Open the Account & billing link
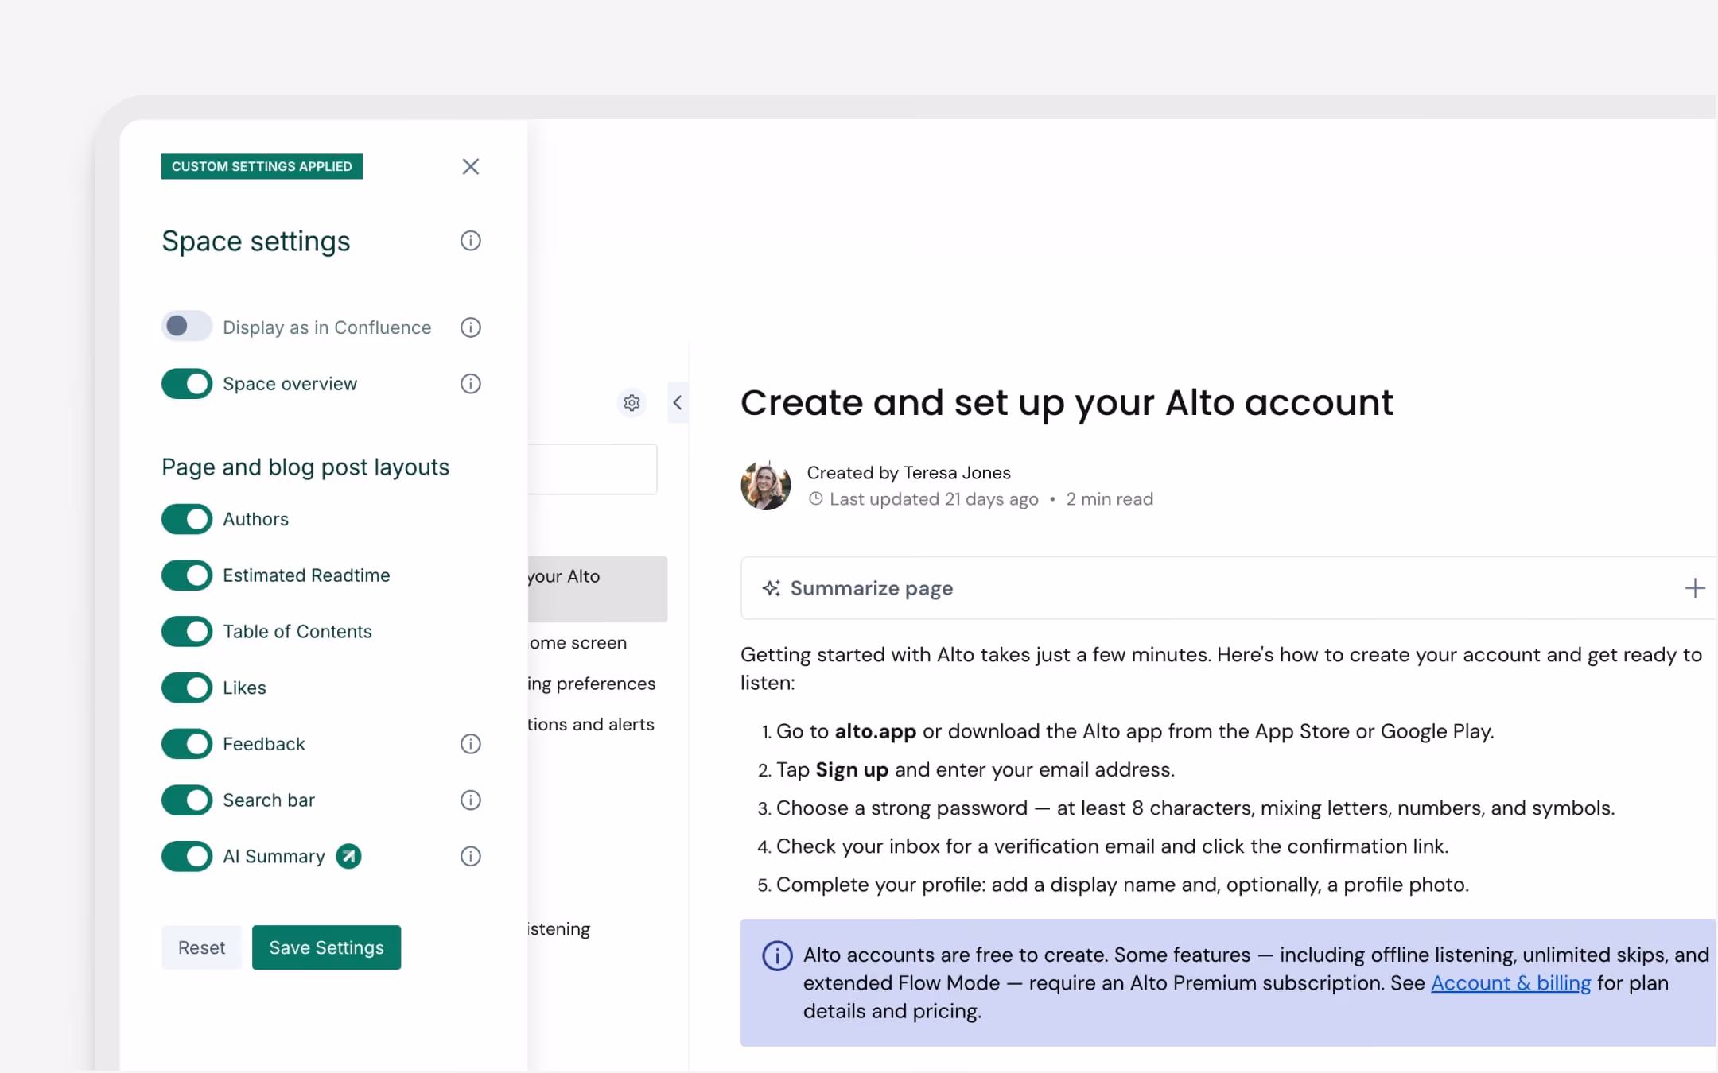Image resolution: width=1718 pixels, height=1073 pixels. click(1510, 983)
